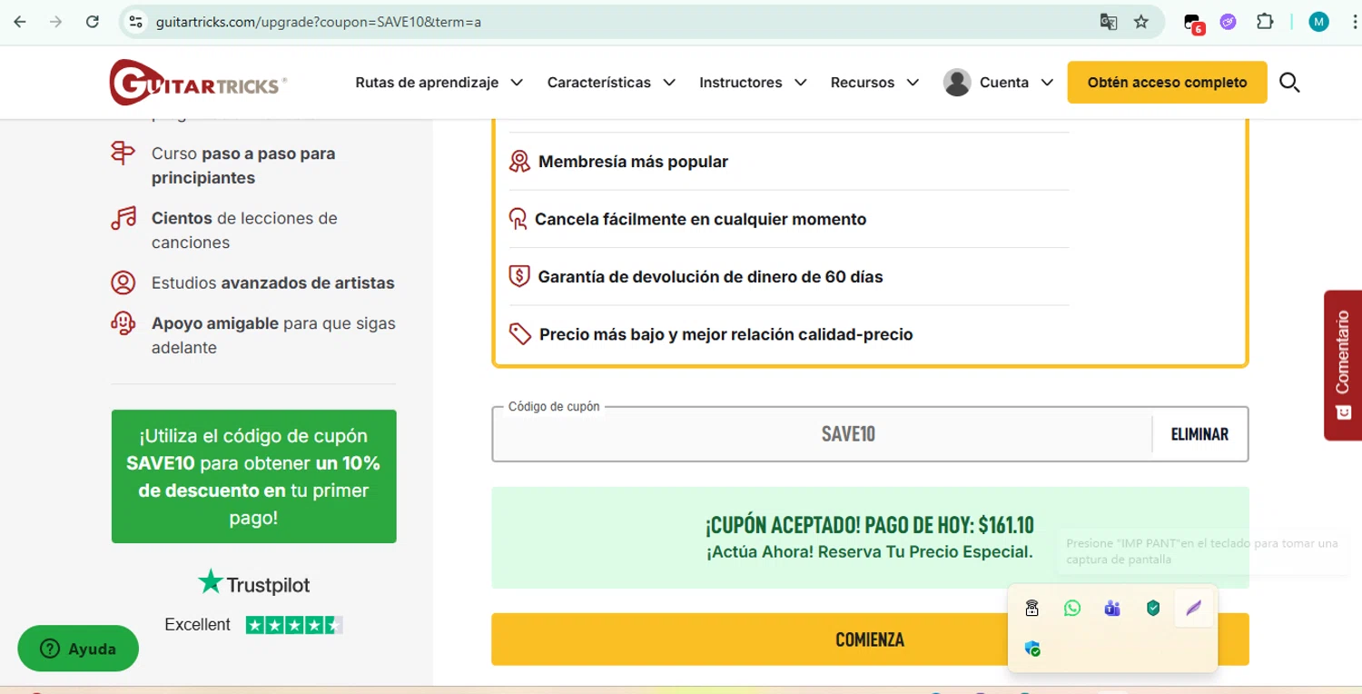Open the browser extensions puzzle icon

point(1265,22)
